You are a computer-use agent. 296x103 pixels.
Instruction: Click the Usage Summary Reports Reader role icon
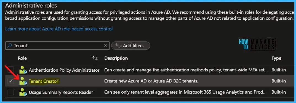[x=23, y=92]
